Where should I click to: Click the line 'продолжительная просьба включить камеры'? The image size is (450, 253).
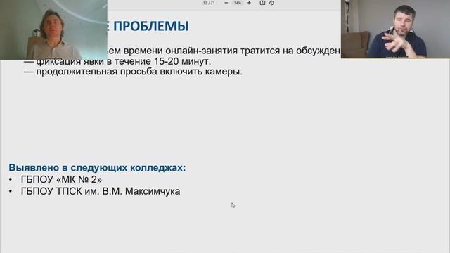tap(139, 72)
